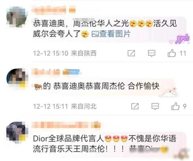
Task: Open reply icon on Shaanxi comment
Action: (152, 53)
